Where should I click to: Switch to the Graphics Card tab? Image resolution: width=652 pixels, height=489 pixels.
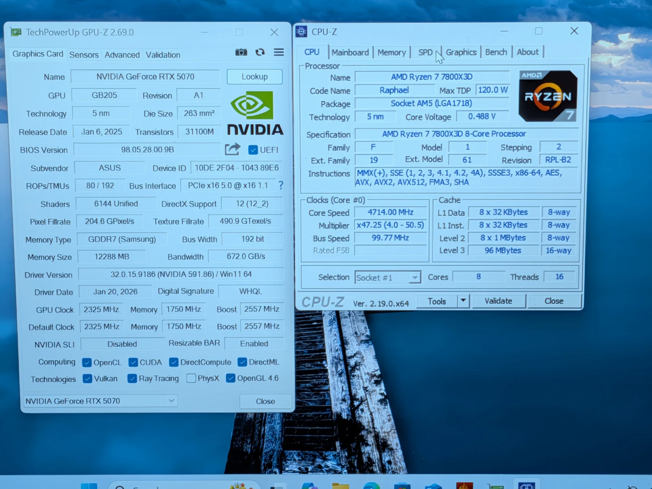point(38,54)
